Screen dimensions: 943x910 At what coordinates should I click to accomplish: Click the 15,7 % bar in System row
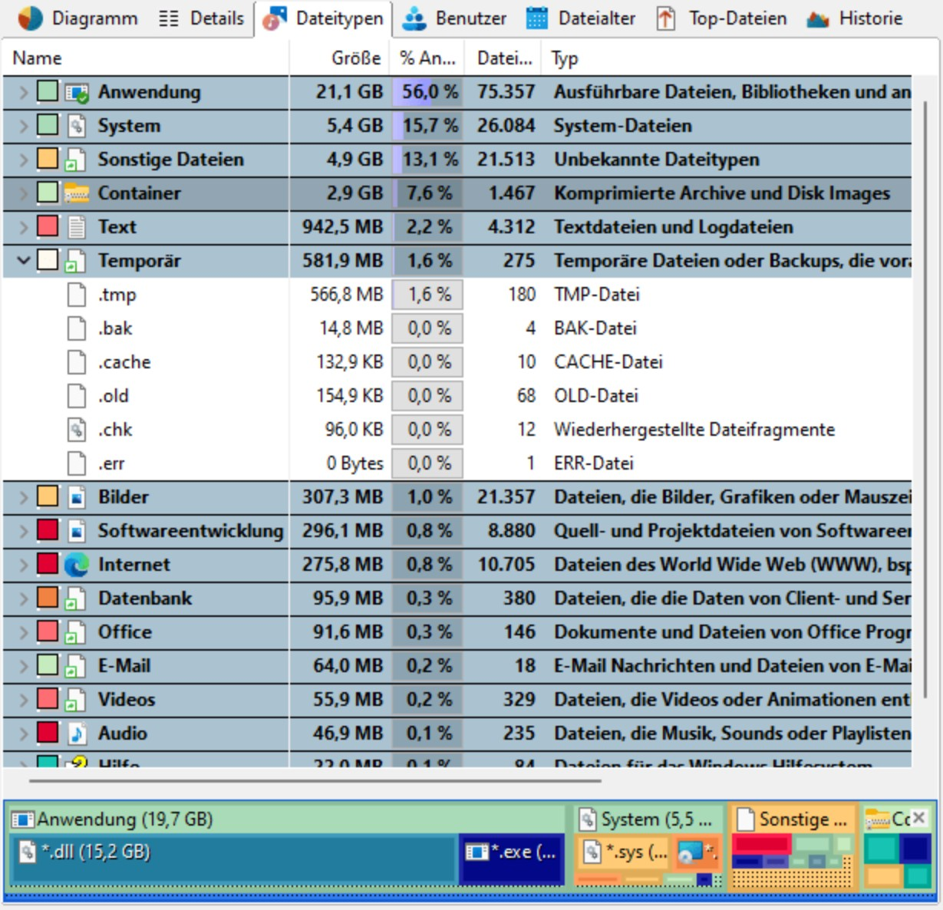(428, 126)
